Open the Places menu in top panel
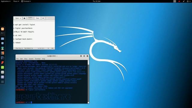 click(16, 1)
